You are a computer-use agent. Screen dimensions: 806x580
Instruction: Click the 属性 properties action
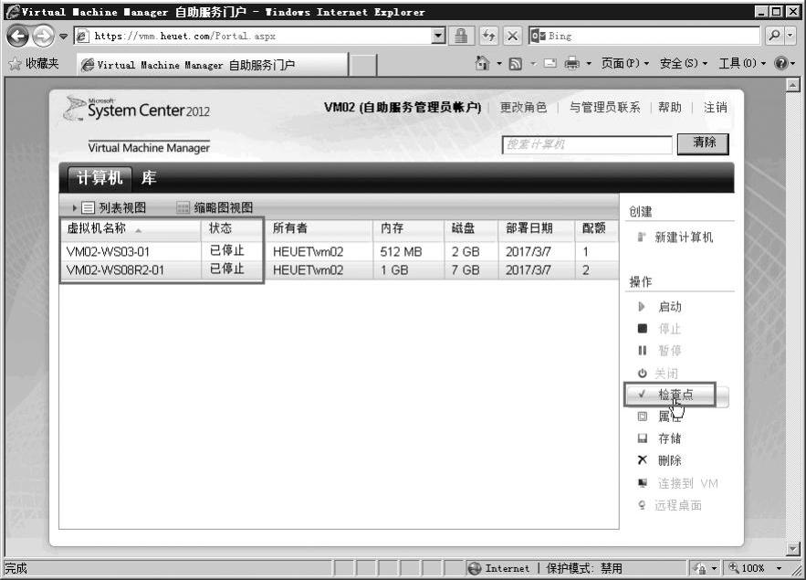click(x=661, y=417)
